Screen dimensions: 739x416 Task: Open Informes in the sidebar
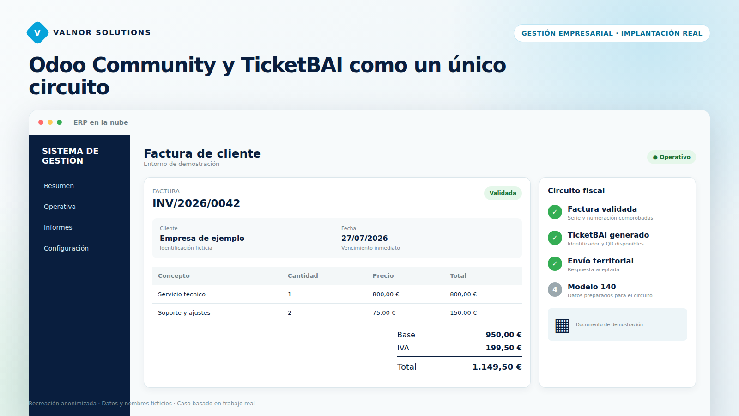[x=58, y=227]
